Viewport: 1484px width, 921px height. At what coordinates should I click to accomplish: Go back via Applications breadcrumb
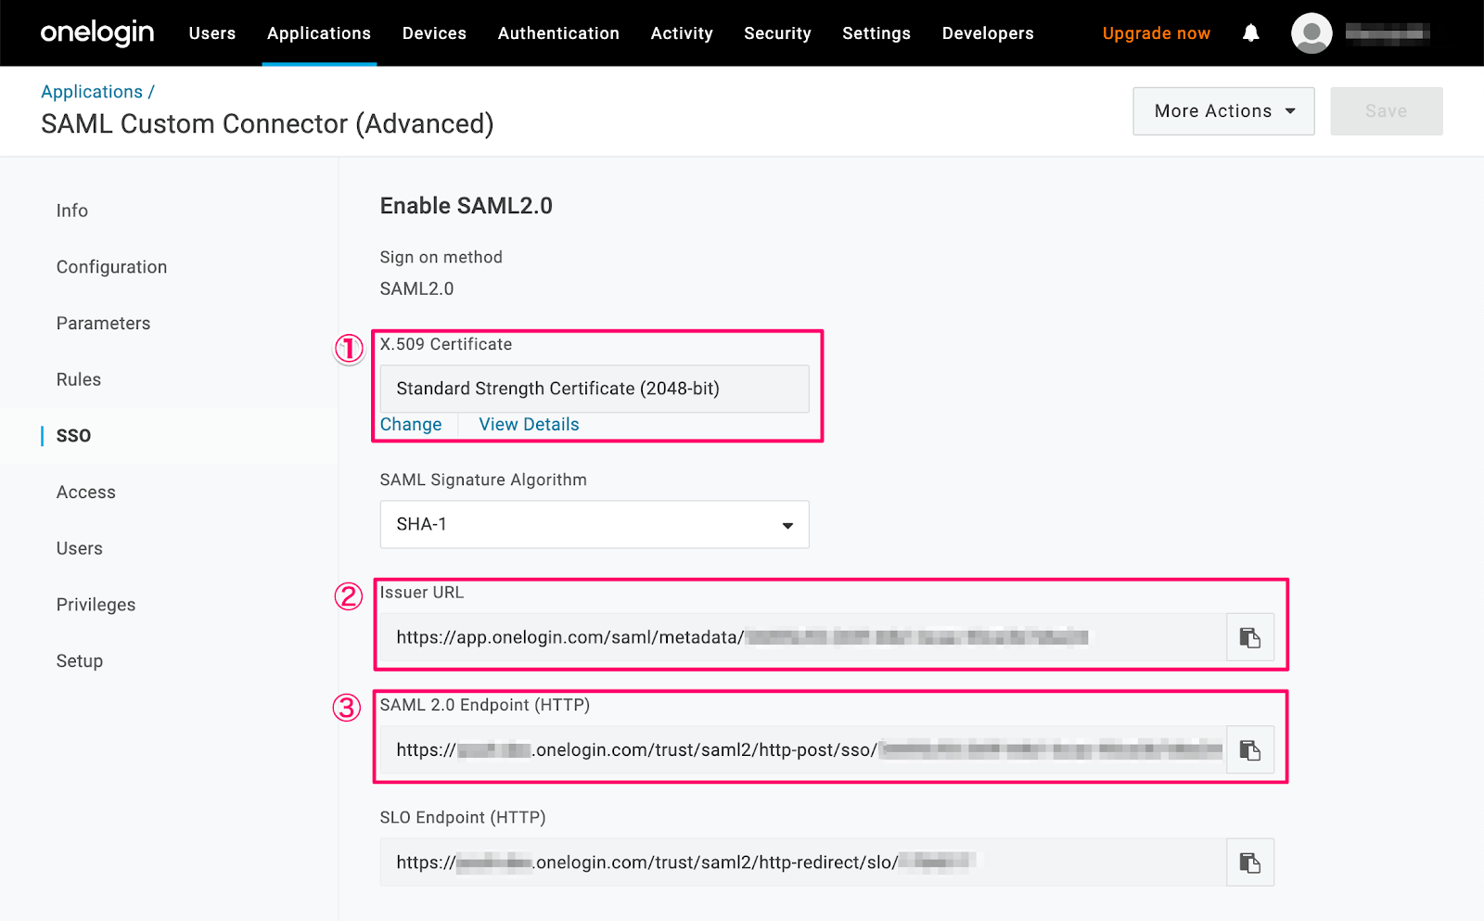tap(92, 92)
